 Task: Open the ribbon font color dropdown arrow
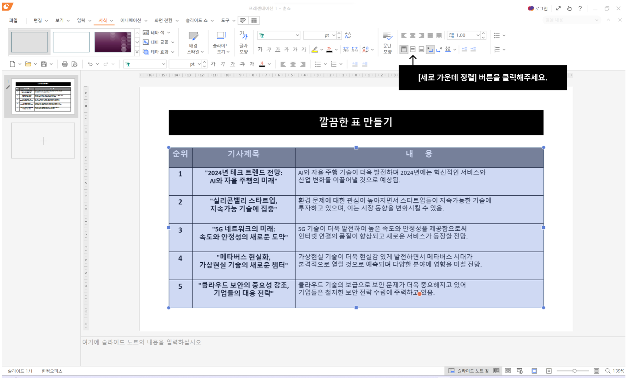(x=336, y=49)
